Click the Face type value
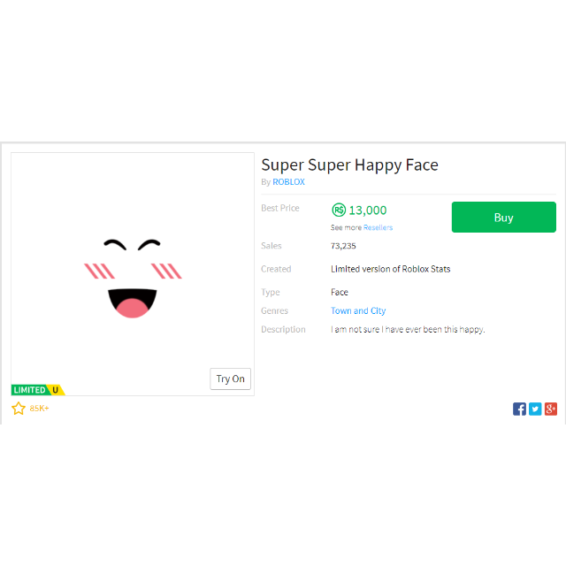 (x=340, y=292)
